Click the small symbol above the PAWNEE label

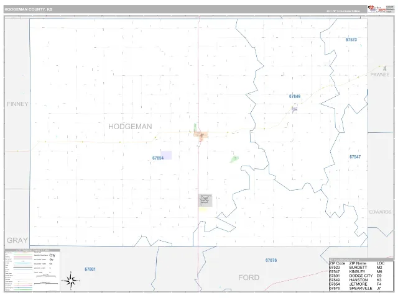(x=385, y=68)
